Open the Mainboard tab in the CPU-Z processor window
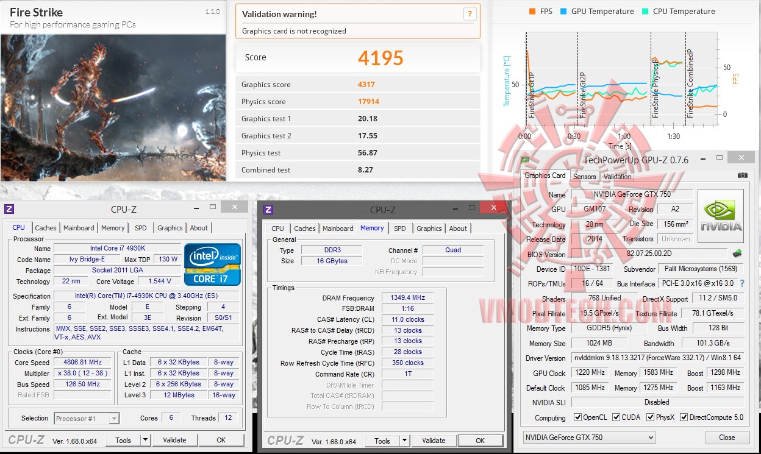The height and width of the screenshot is (454, 761). [x=79, y=228]
